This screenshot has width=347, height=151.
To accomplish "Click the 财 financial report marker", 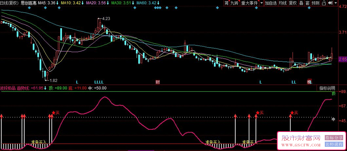I will [x=158, y=82].
